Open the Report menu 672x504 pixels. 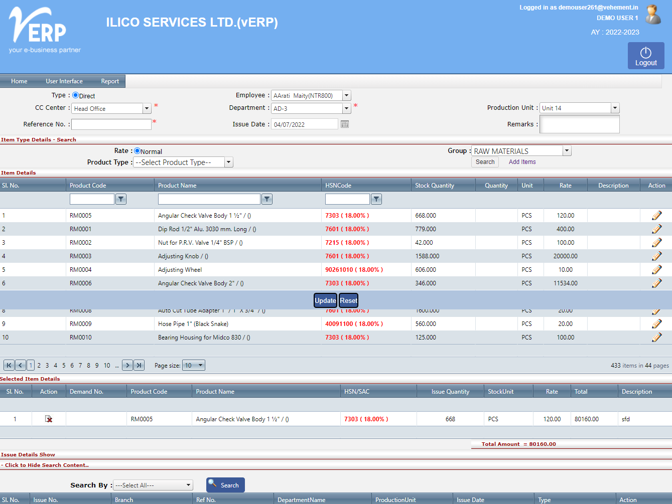coord(110,81)
